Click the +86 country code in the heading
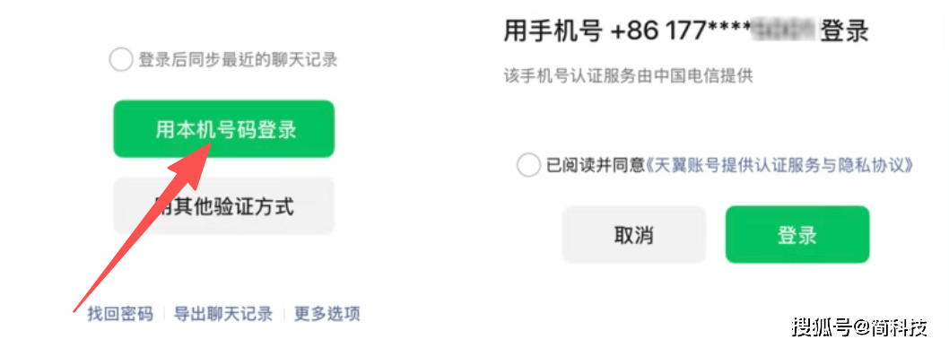This screenshot has height=348, width=949. click(x=635, y=31)
